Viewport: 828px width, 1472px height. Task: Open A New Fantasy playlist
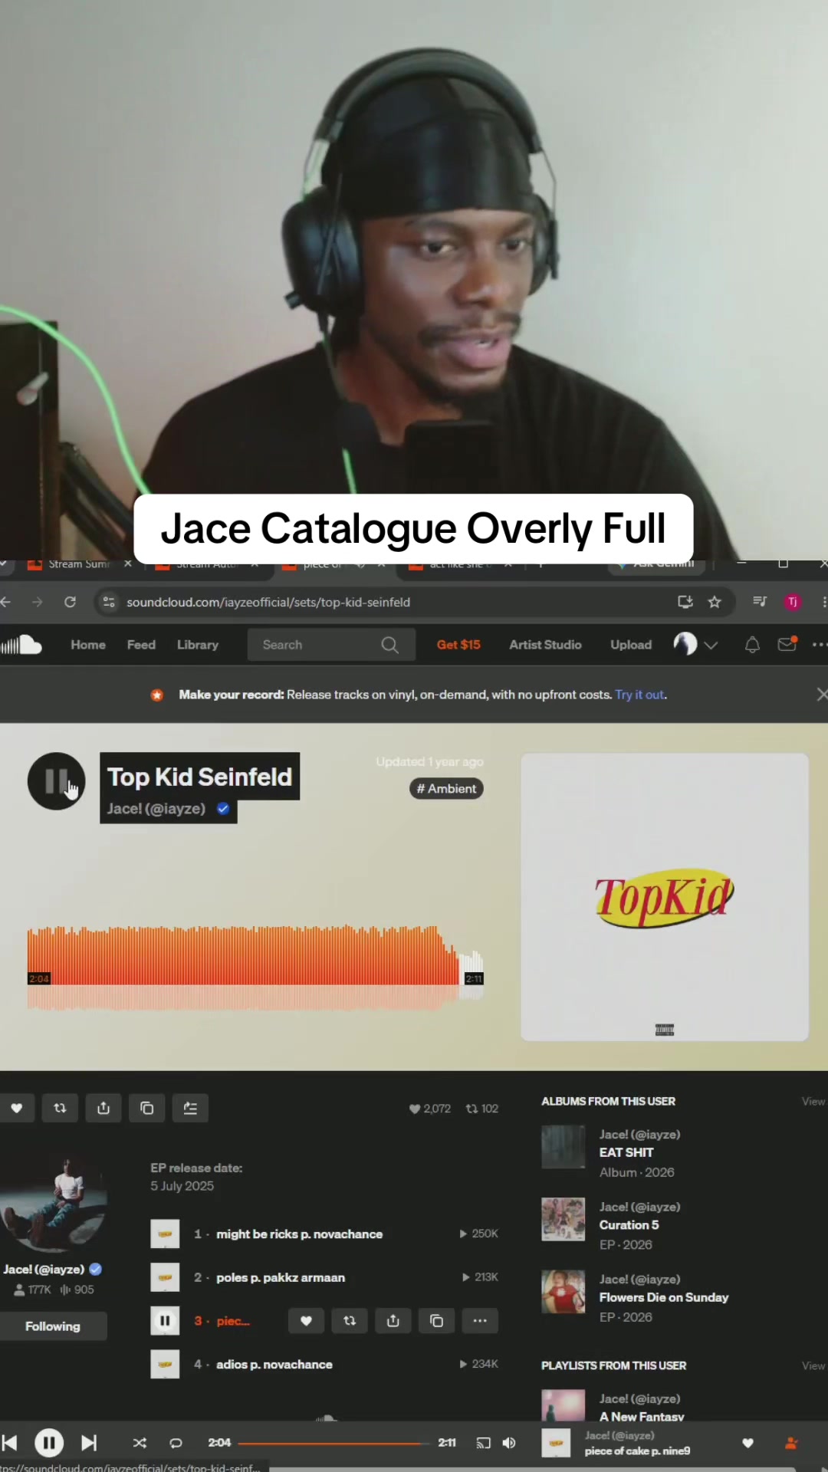(642, 1416)
